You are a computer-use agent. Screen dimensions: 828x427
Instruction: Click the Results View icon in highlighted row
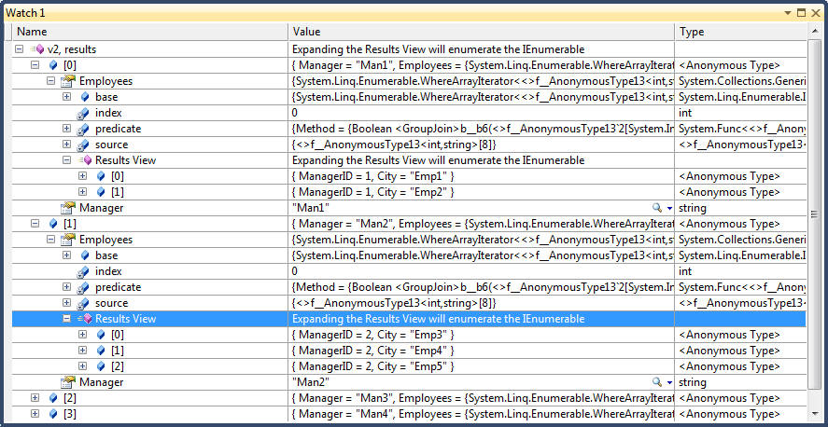[x=85, y=319]
